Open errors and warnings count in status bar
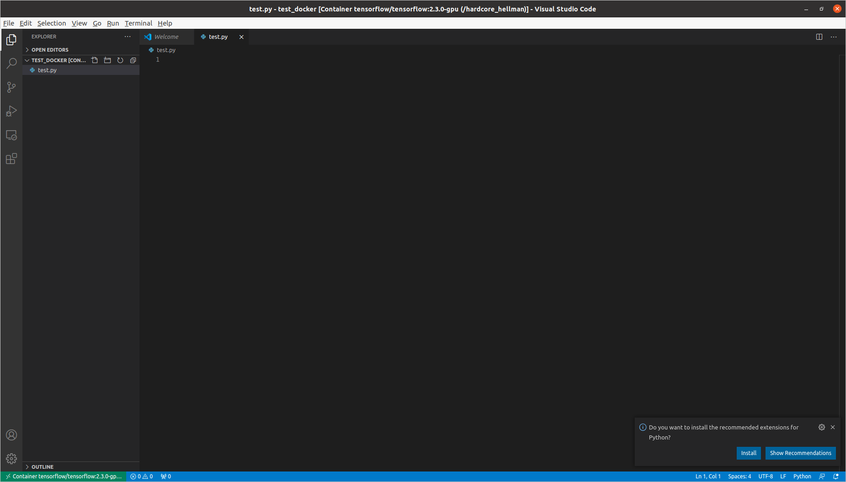Viewport: 846px width, 482px height. pyautogui.click(x=142, y=477)
